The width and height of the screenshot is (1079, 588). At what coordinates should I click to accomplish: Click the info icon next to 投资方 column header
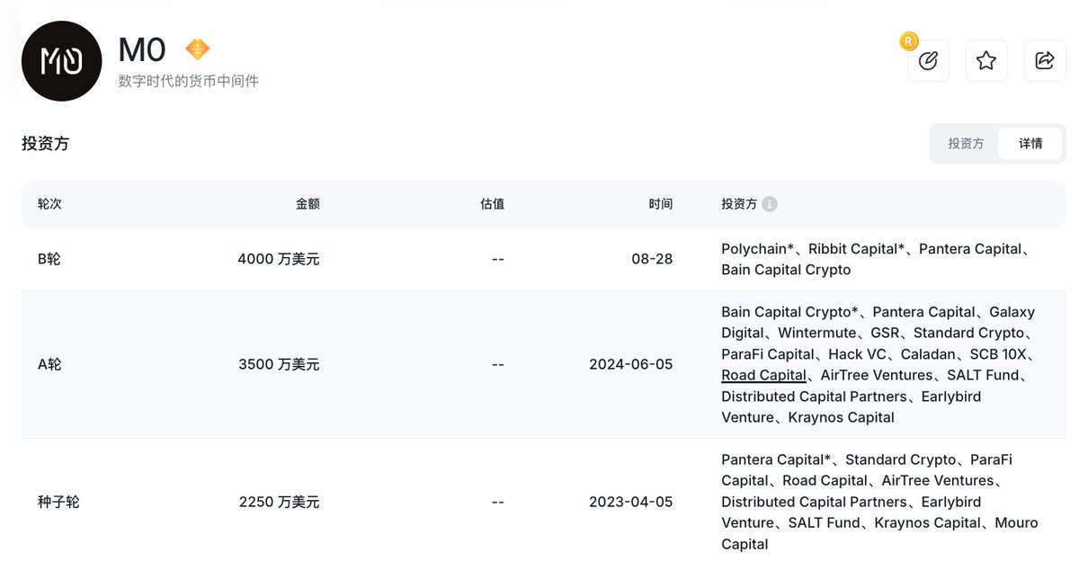click(770, 204)
